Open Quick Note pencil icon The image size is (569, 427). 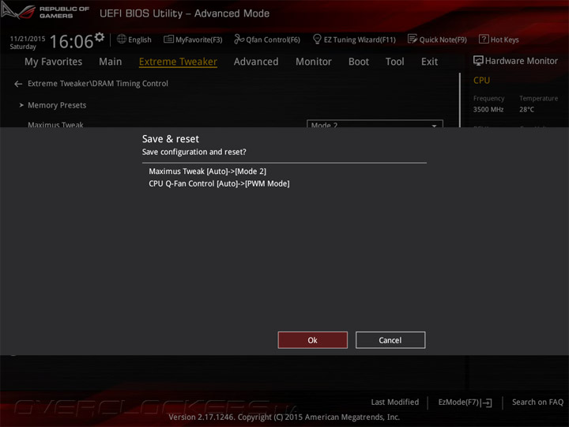(413, 39)
